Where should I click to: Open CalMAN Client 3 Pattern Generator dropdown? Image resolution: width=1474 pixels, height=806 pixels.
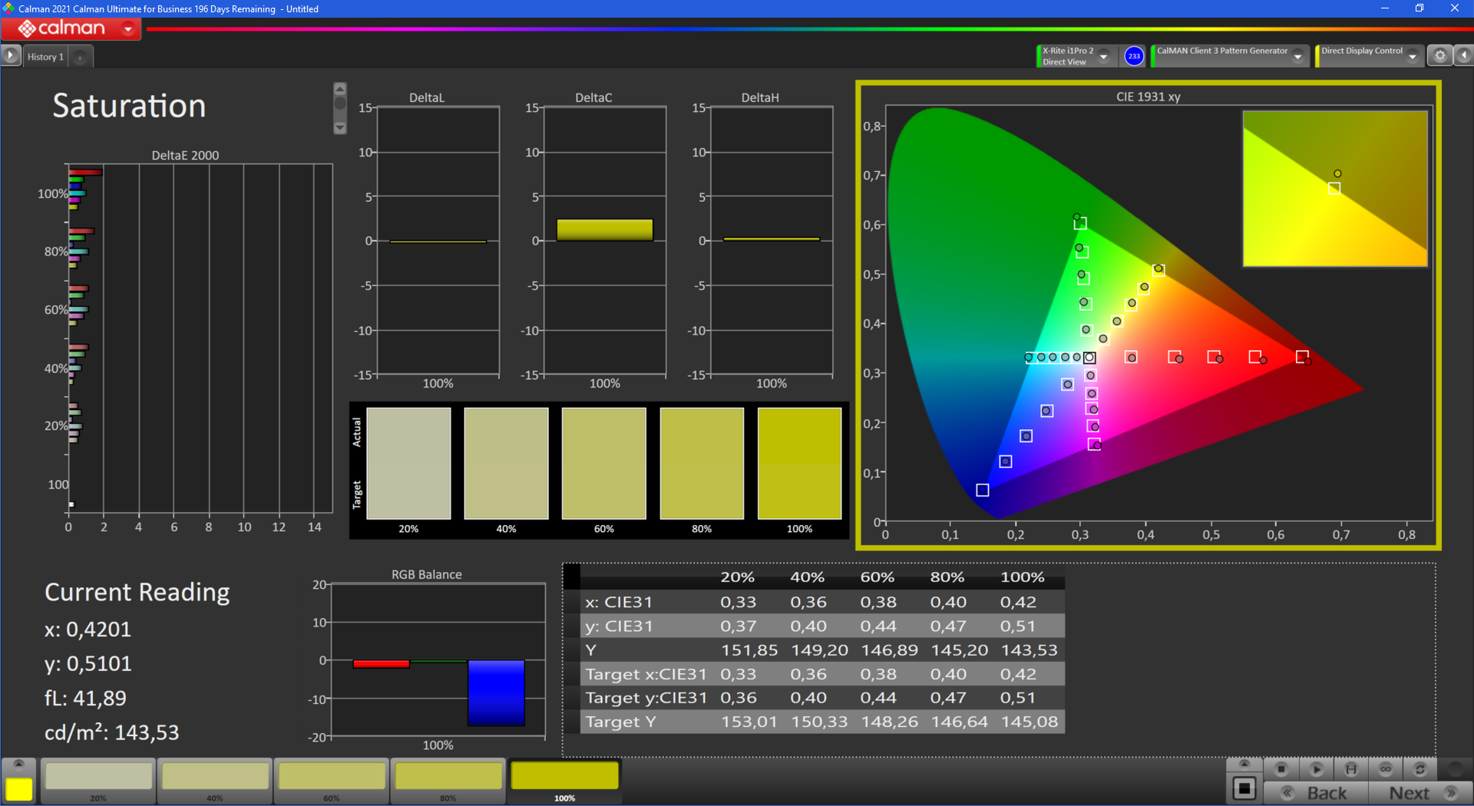(1297, 56)
